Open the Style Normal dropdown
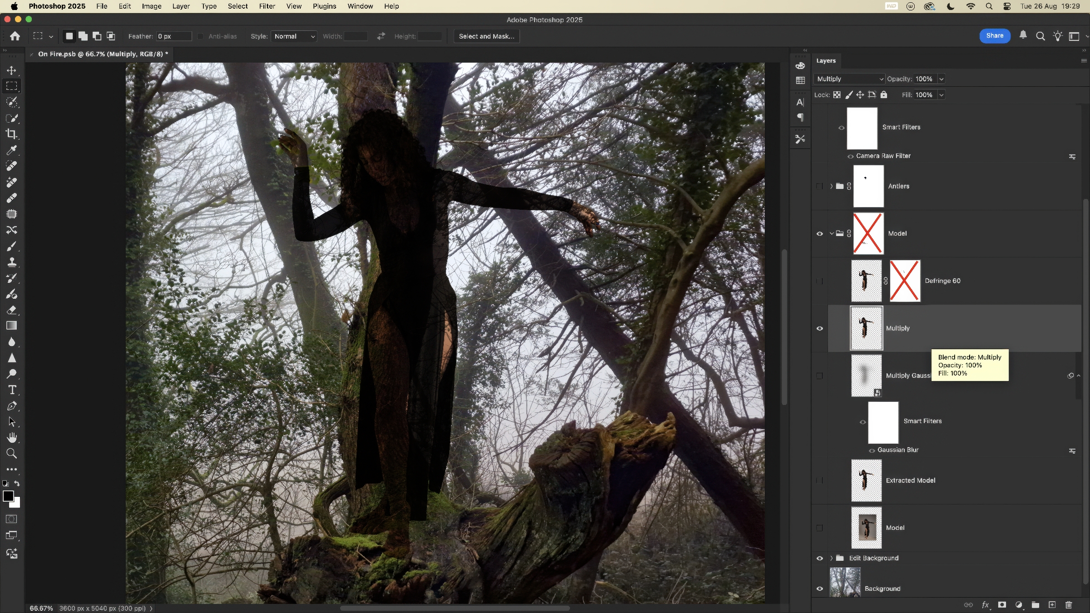 [294, 36]
